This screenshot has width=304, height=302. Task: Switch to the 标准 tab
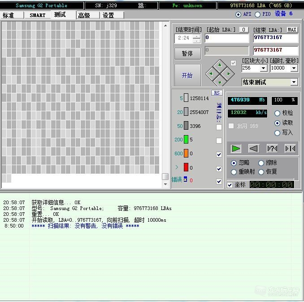[12, 15]
